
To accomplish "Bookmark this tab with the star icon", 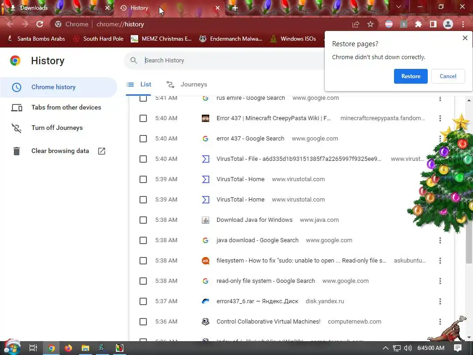I will pos(370,24).
